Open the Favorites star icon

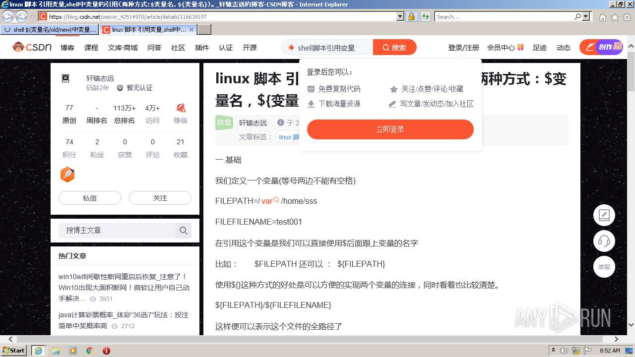click(615, 17)
